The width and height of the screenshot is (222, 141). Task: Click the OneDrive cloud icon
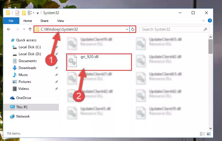pos(12,98)
